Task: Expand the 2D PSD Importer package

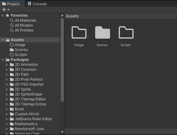Action: pos(7,84)
